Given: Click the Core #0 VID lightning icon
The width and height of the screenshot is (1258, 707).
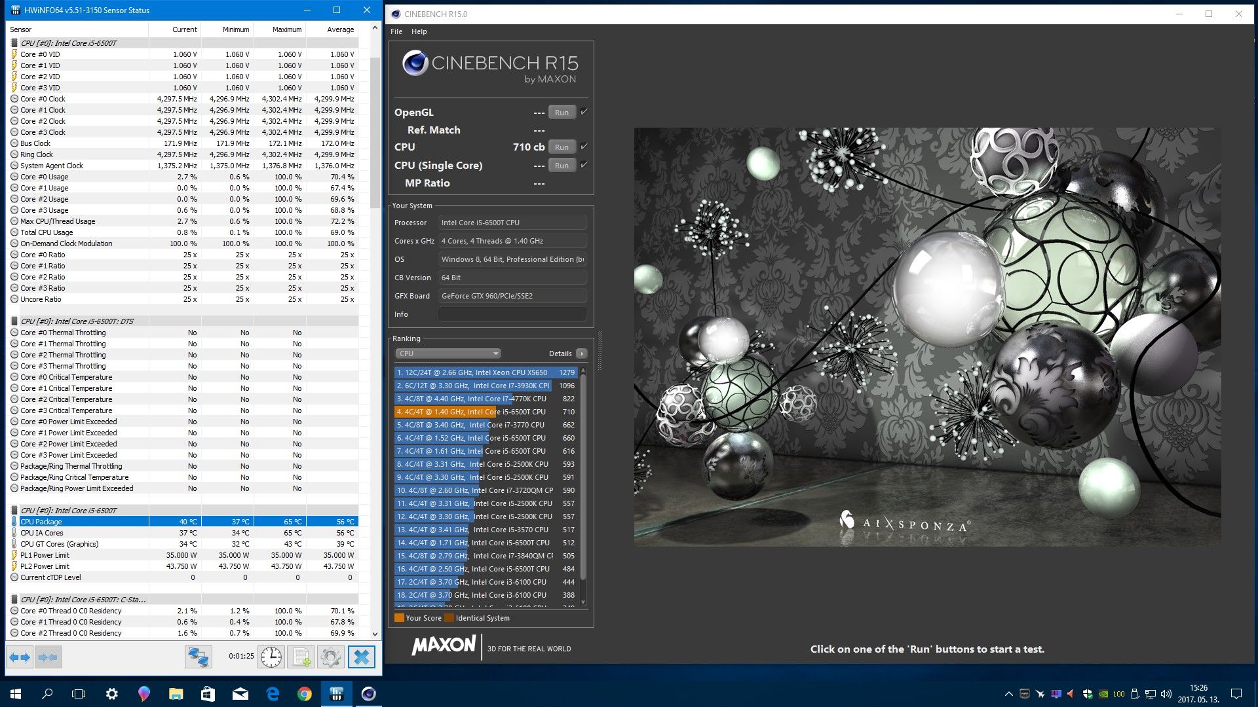Looking at the screenshot, I should [14, 54].
